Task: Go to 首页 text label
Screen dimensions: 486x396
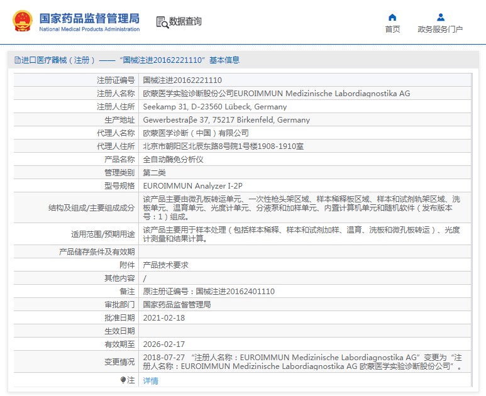Action: pyautogui.click(x=392, y=29)
